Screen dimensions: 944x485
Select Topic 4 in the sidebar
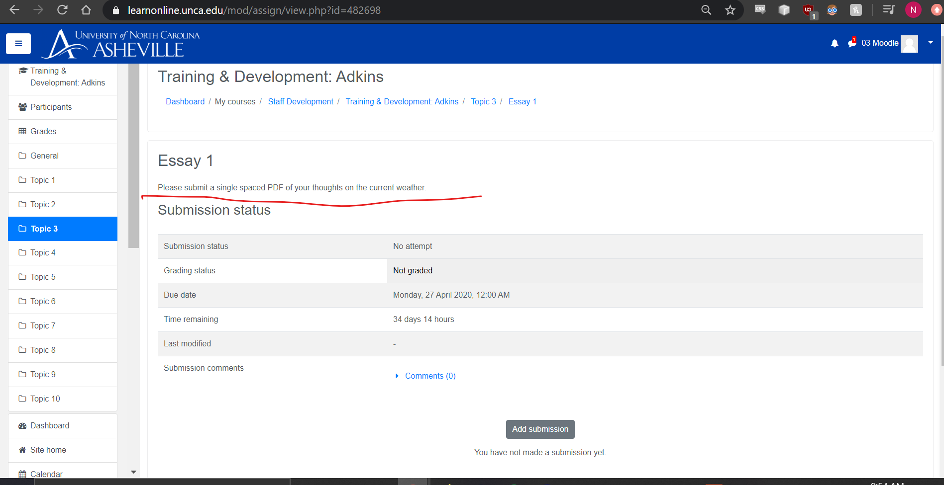43,253
